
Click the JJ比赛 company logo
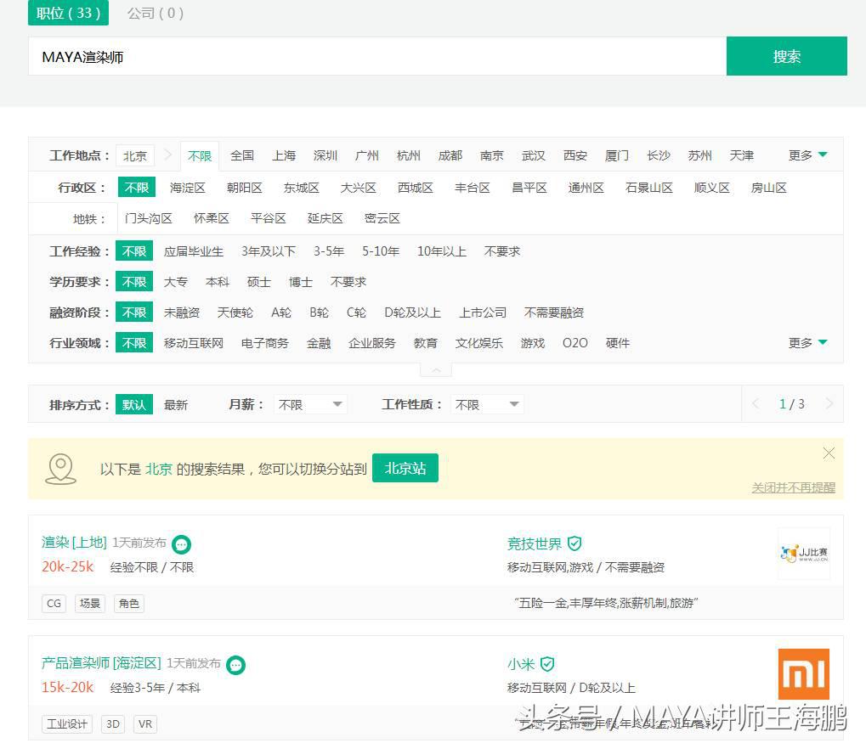[802, 554]
